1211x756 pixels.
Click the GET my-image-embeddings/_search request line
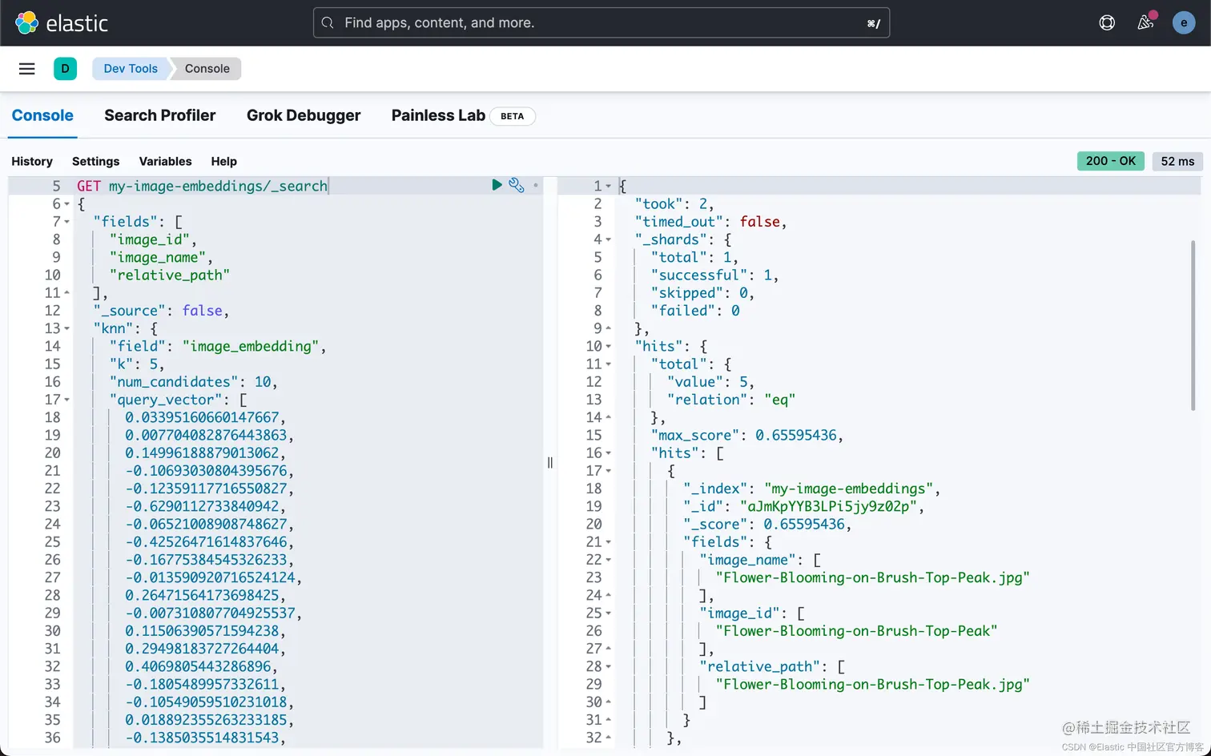203,186
